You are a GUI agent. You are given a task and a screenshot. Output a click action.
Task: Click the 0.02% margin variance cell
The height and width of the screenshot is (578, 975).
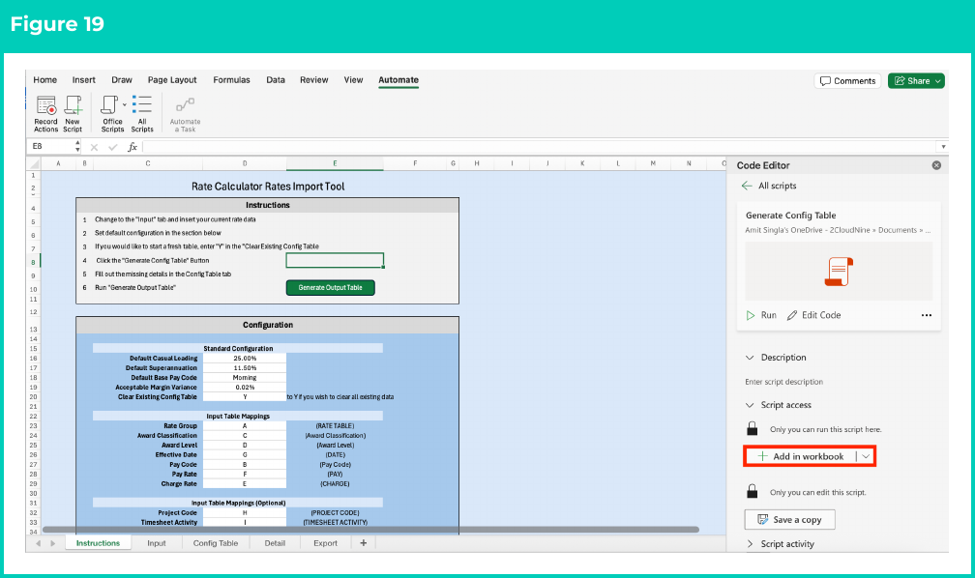coord(245,388)
